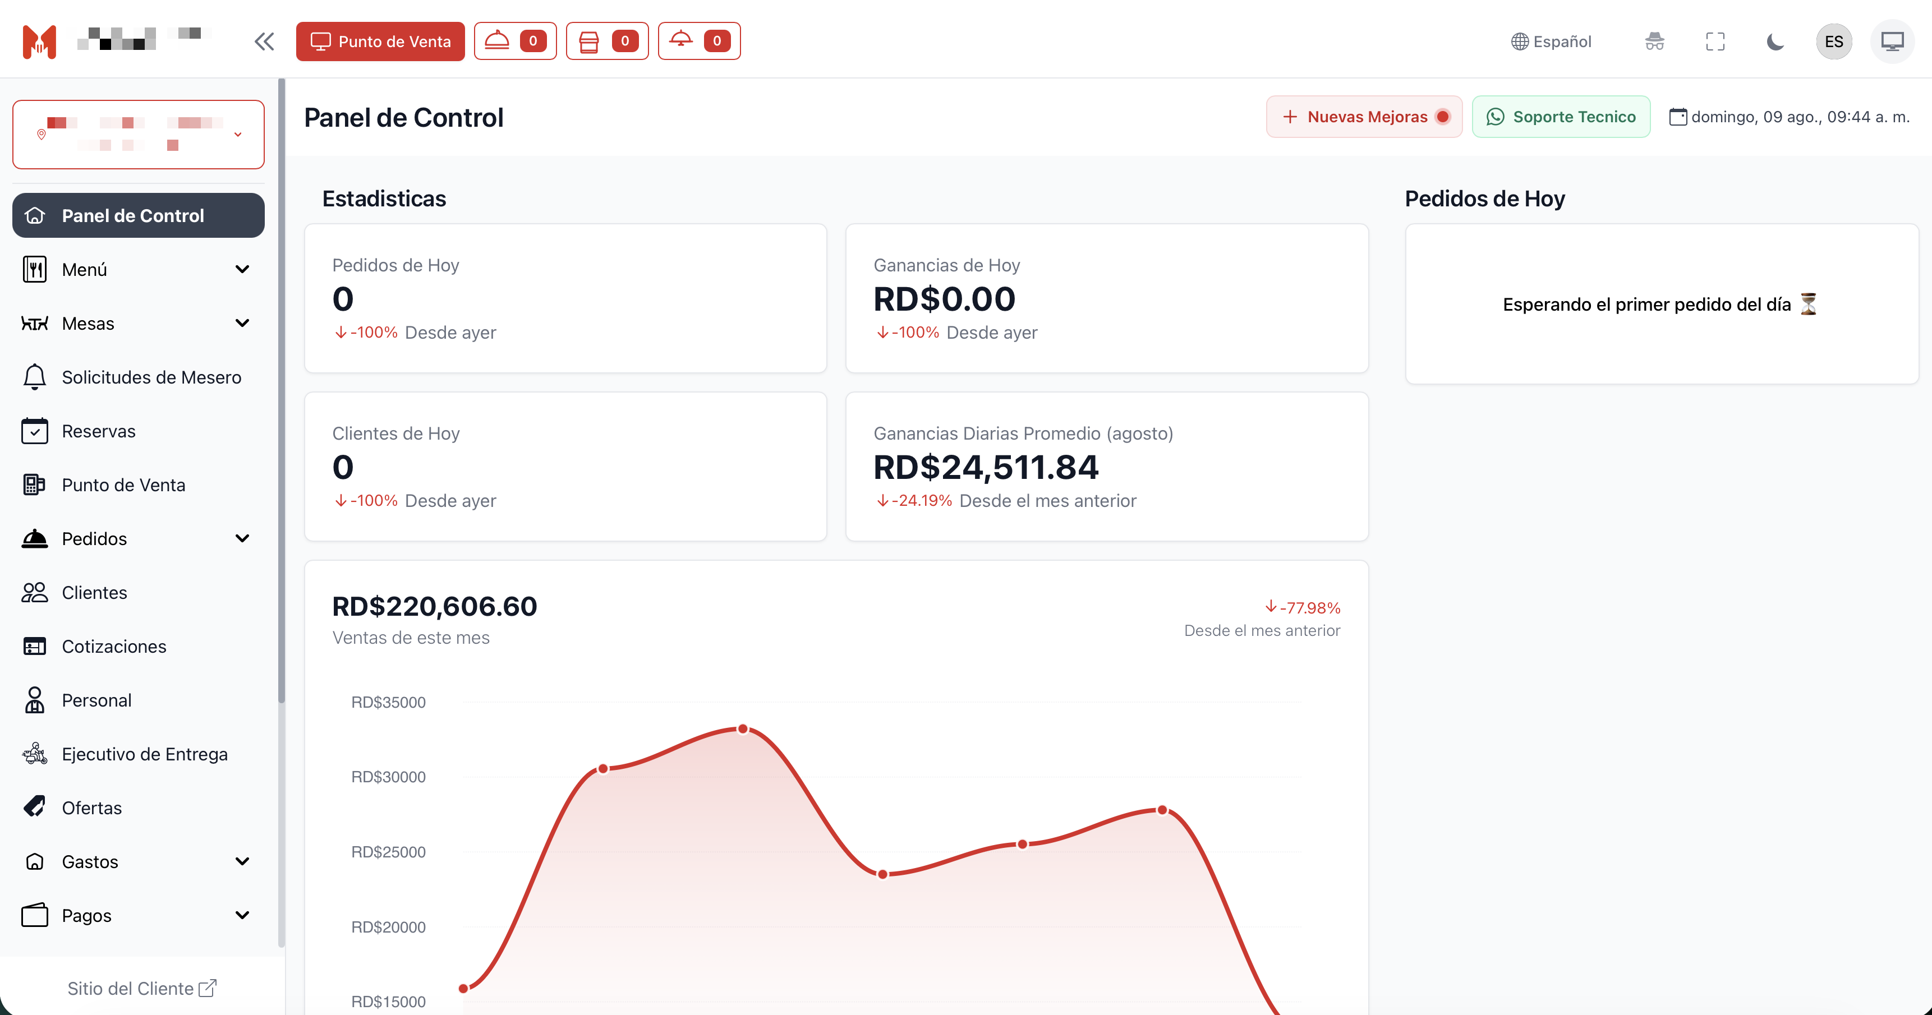This screenshot has width=1932, height=1015.
Task: Click the highest peak point on sales chart
Action: (743, 728)
